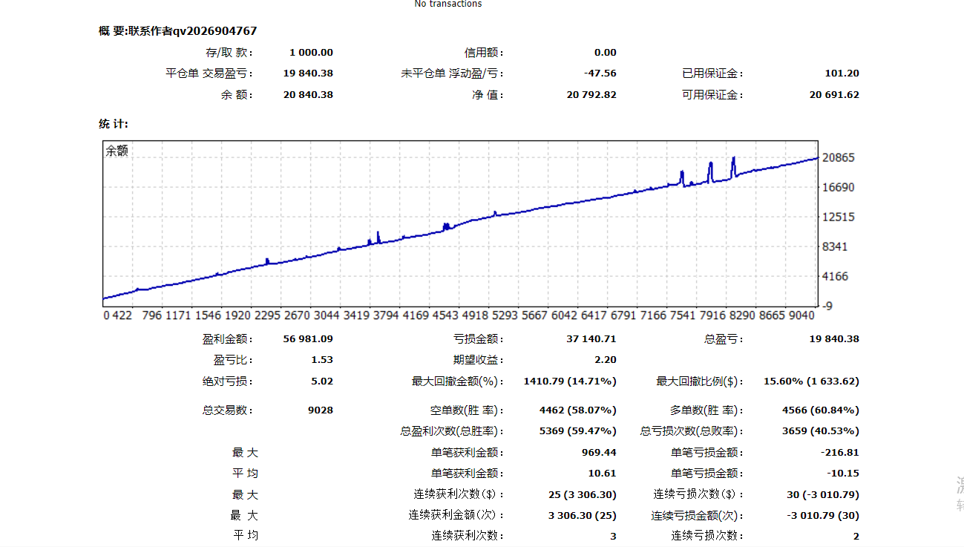This screenshot has width=964, height=547.
Task: Select loss trades value 3659 (40.53%)
Action: tap(821, 430)
